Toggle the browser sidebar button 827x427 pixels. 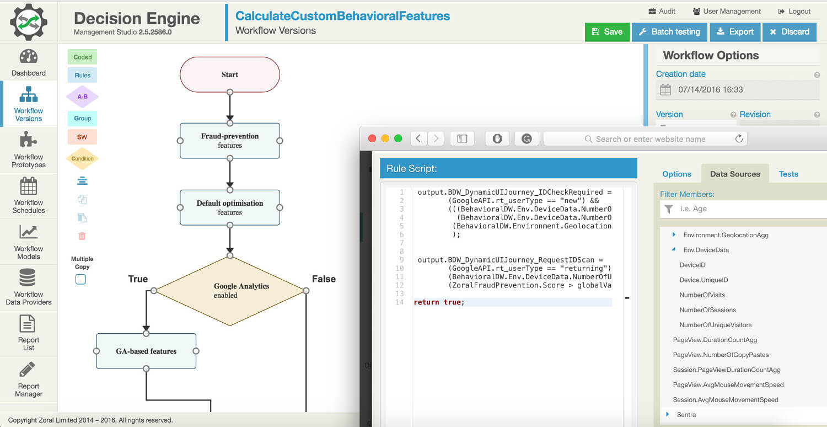pyautogui.click(x=462, y=139)
